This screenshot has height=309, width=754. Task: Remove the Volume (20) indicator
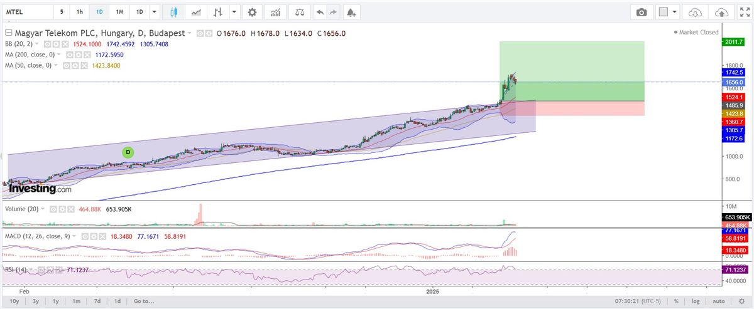[x=70, y=209]
